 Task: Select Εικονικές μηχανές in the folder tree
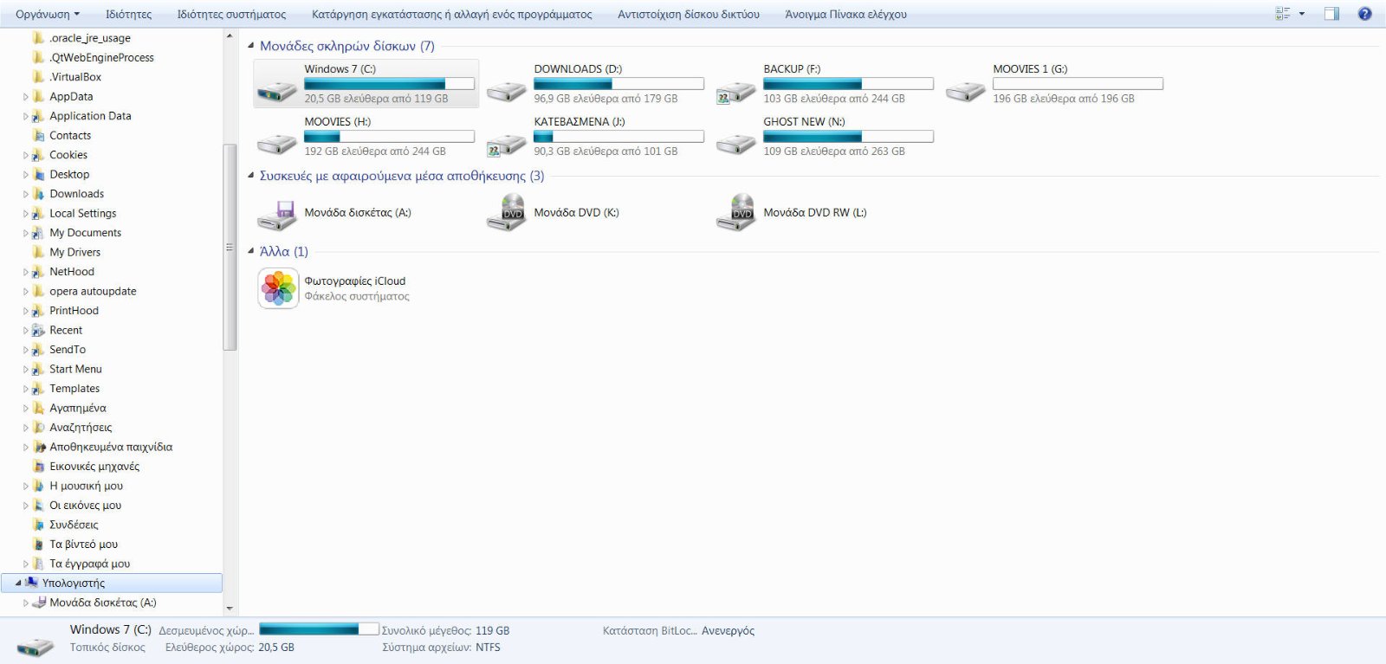(94, 467)
